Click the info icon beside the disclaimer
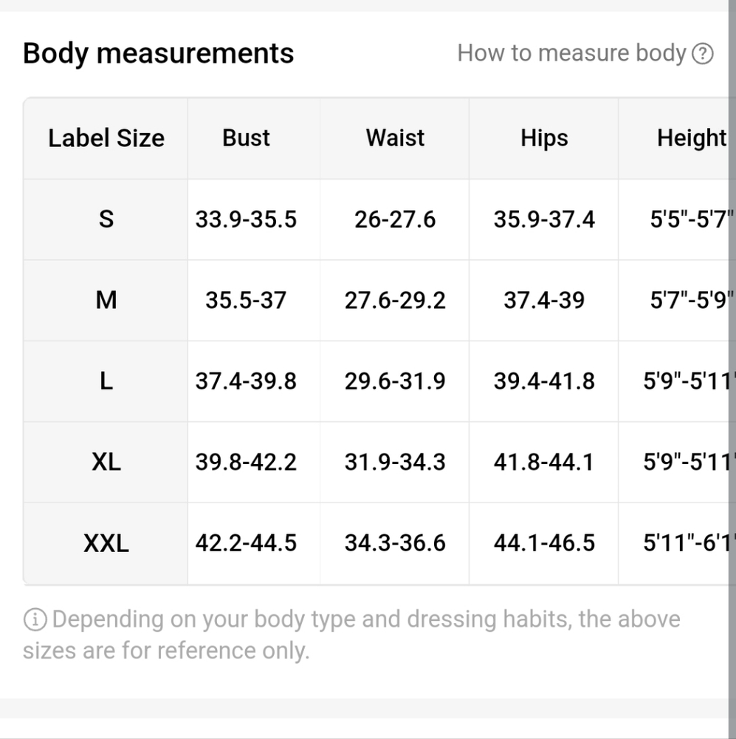This screenshot has width=736, height=739. (x=35, y=620)
